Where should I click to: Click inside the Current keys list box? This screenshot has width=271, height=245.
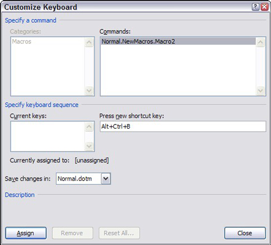tap(48, 136)
